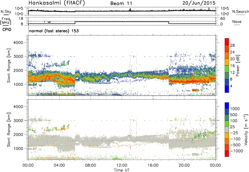Click the '-1000' velocity colorbar tick
Image resolution: width=249 pixels, height=172 pixels.
[x=236, y=151]
